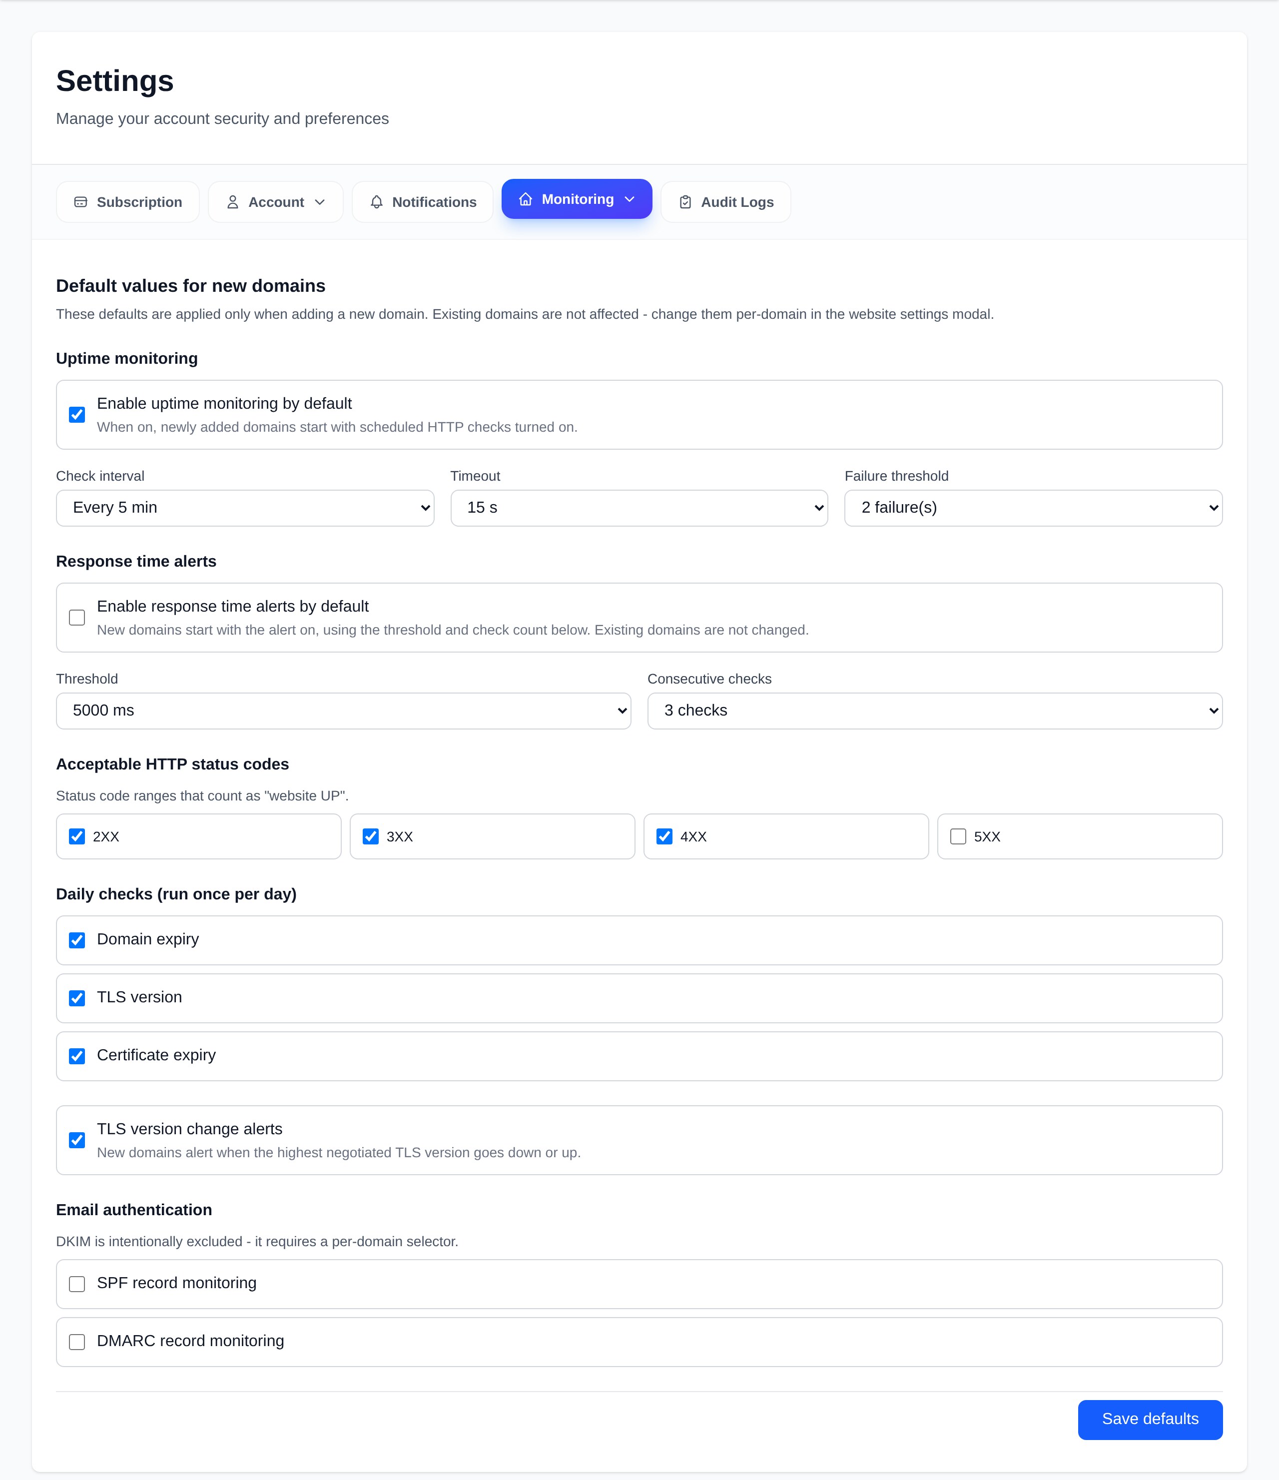Check the 5XX status code range
The height and width of the screenshot is (1480, 1279).
point(958,836)
